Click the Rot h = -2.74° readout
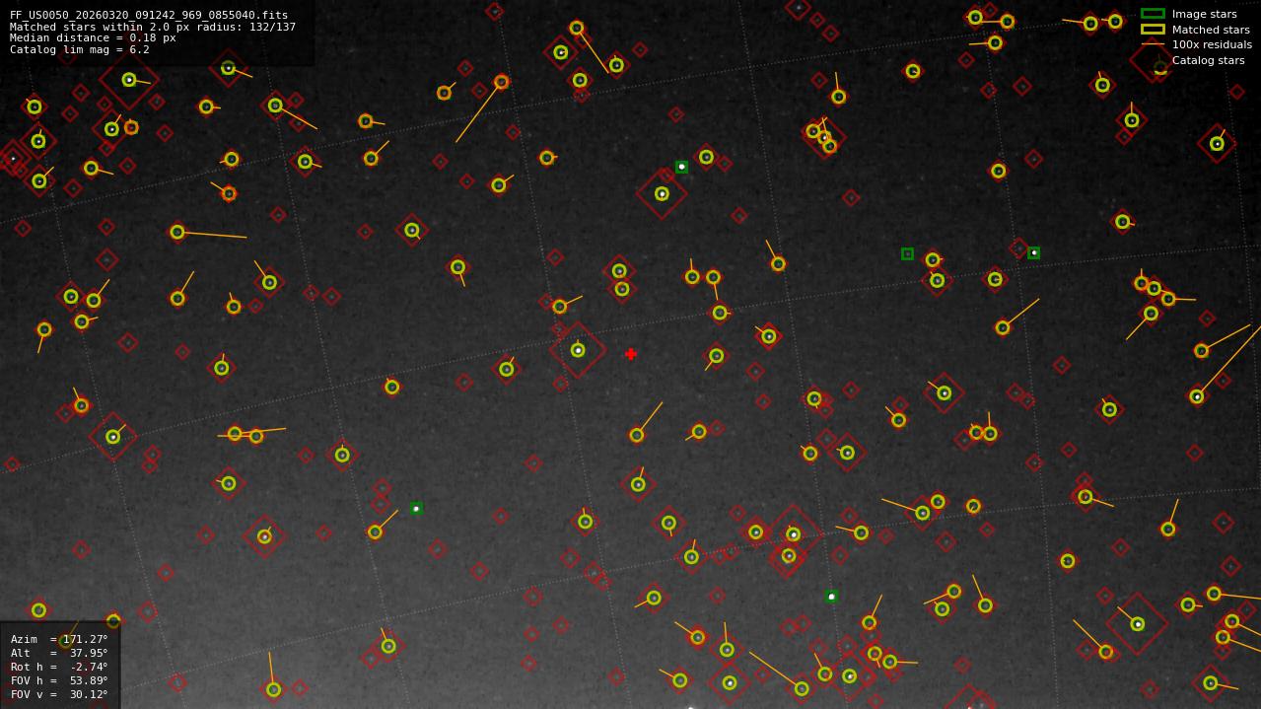Screen dimensions: 1261x709 point(59,667)
